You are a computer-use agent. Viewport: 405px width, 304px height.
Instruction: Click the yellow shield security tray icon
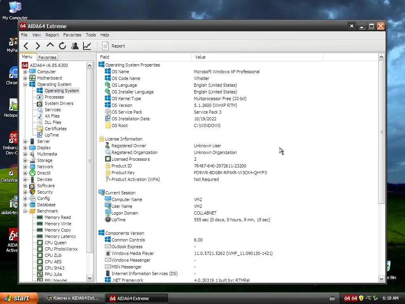tap(361, 298)
